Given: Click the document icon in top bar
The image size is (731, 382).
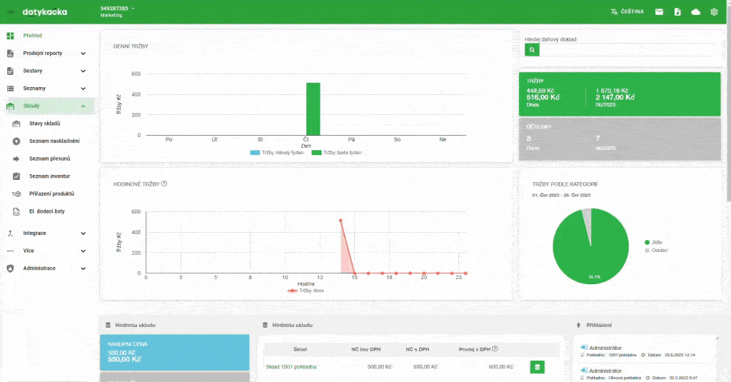Looking at the screenshot, I should tap(677, 11).
